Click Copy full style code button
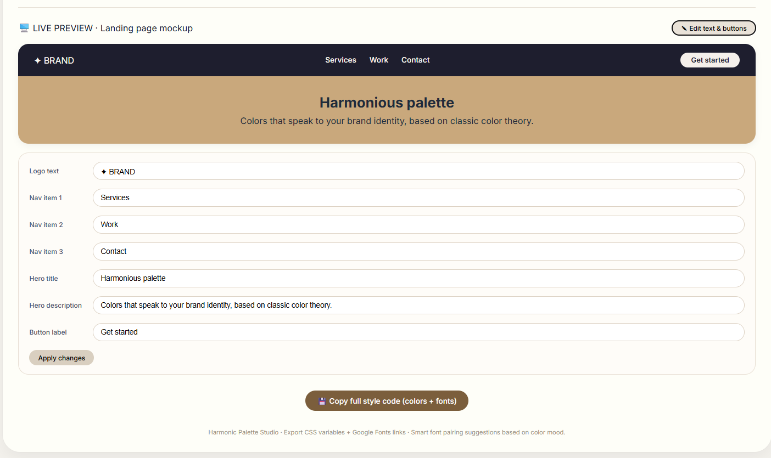The width and height of the screenshot is (771, 458). point(387,400)
